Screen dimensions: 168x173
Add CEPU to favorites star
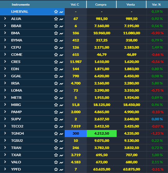[x=56, y=48]
